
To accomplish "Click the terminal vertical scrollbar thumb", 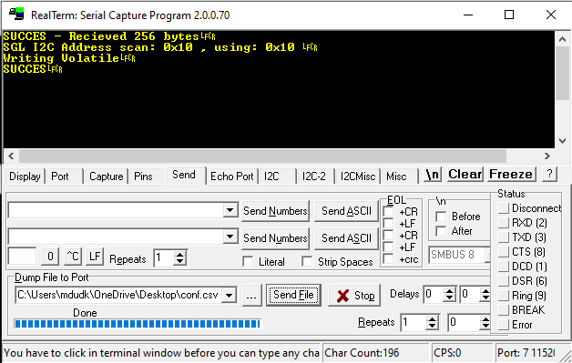I will [x=562, y=73].
